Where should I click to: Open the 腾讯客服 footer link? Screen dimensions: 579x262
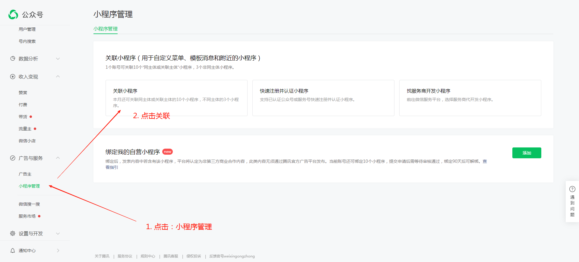click(171, 256)
